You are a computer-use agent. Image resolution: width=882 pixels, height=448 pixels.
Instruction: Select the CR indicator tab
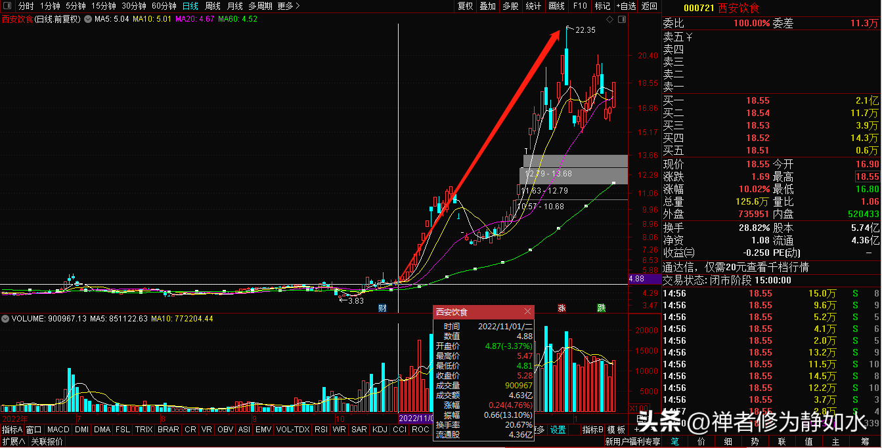click(190, 430)
